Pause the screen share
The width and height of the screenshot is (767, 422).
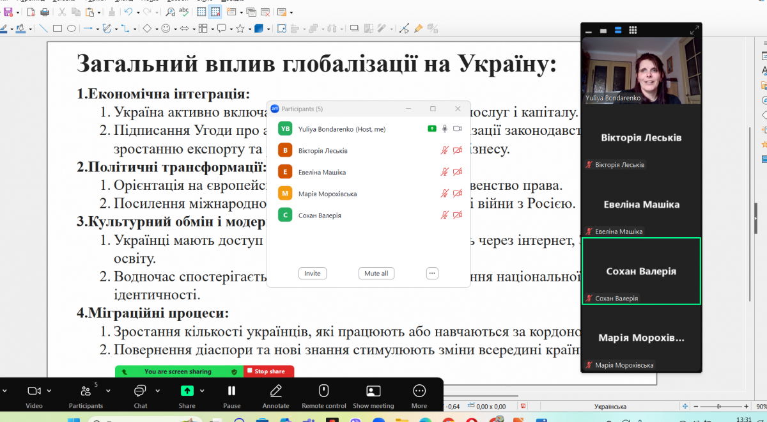pos(232,391)
